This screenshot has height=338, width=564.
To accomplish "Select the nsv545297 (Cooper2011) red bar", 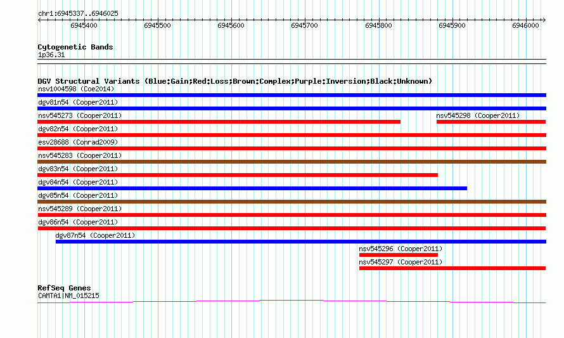I will (452, 268).
